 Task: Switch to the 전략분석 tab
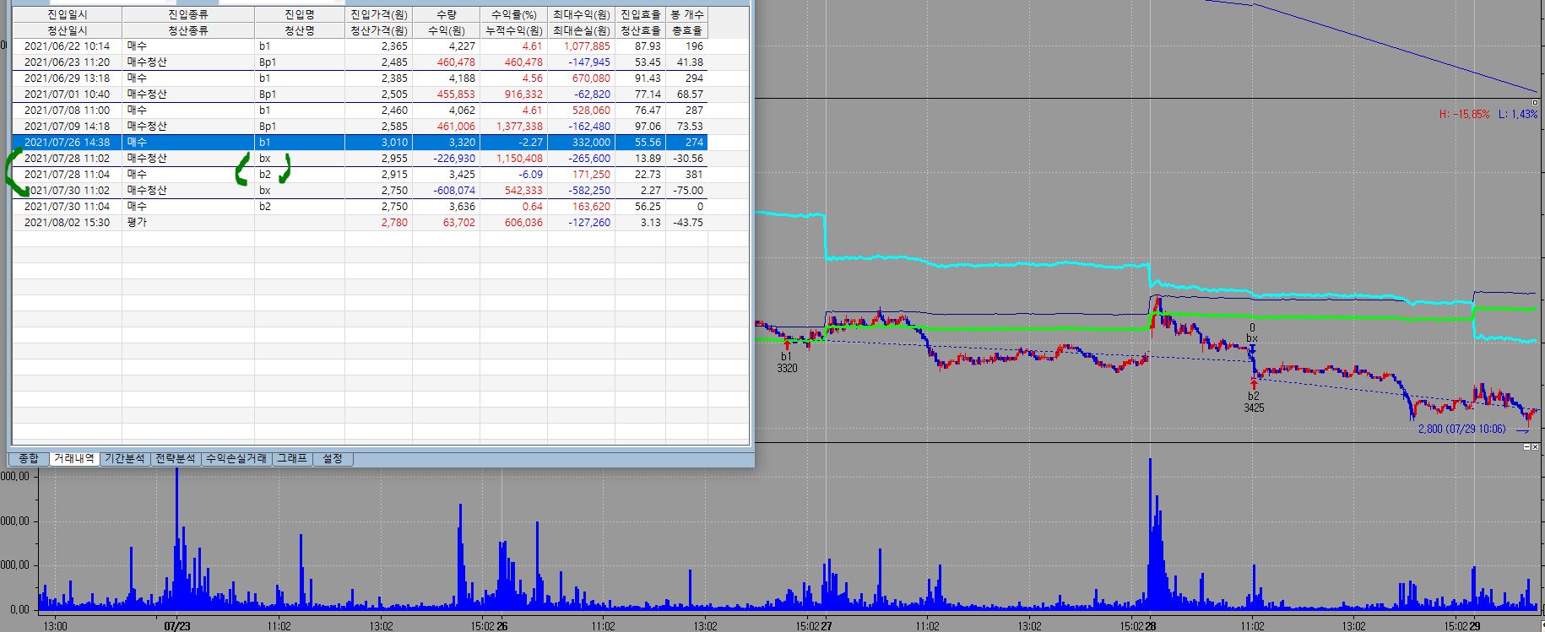176,458
